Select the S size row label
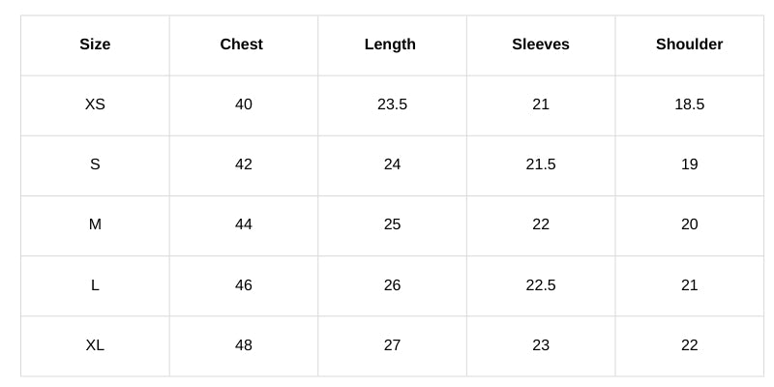Viewport: 774px width, 387px height. tap(95, 164)
